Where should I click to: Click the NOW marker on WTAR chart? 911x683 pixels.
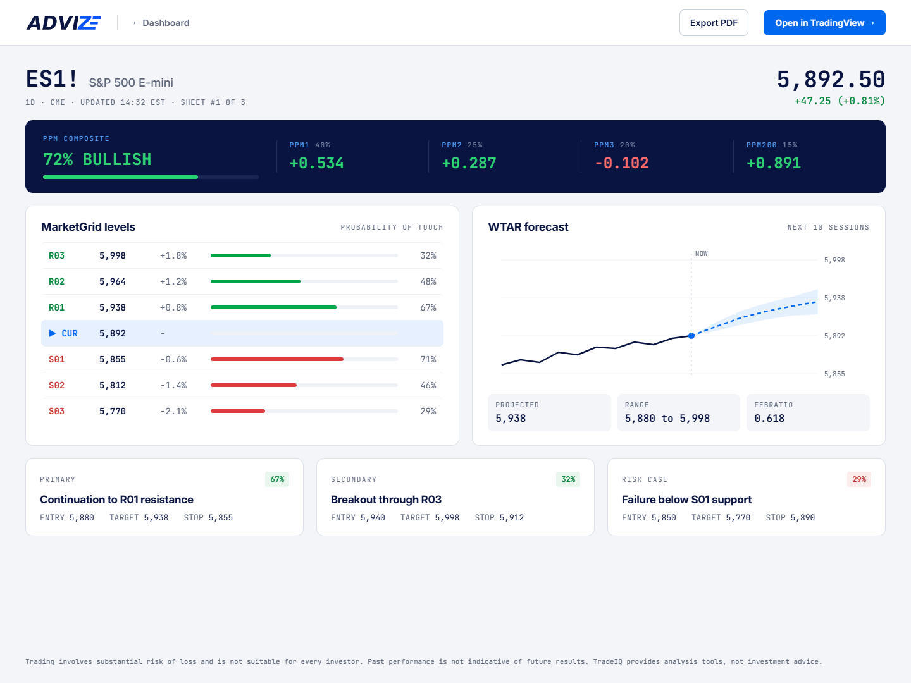coord(701,254)
